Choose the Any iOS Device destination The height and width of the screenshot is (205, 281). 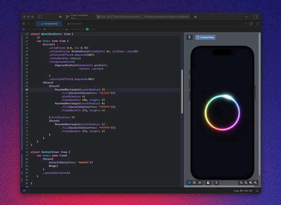click(x=125, y=17)
